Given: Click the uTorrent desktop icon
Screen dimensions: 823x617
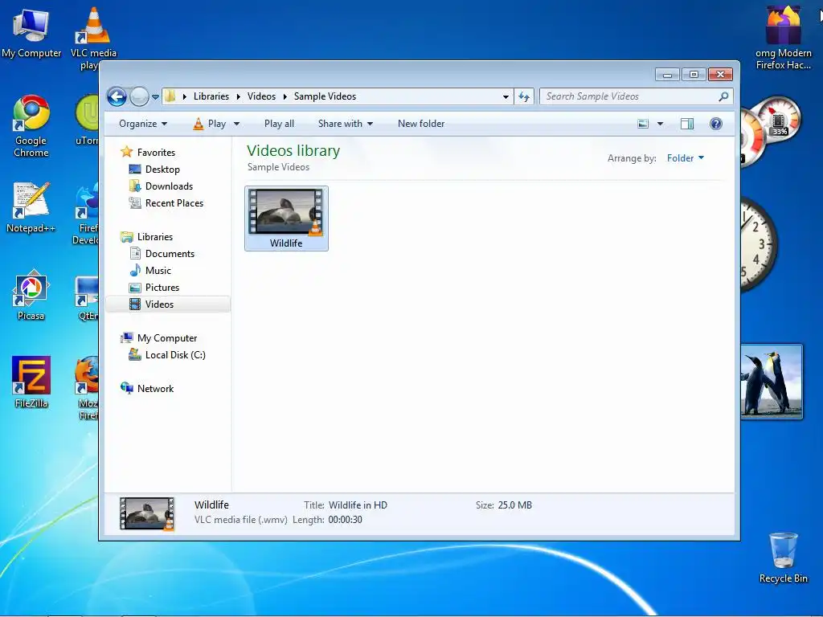Looking at the screenshot, I should [x=87, y=120].
